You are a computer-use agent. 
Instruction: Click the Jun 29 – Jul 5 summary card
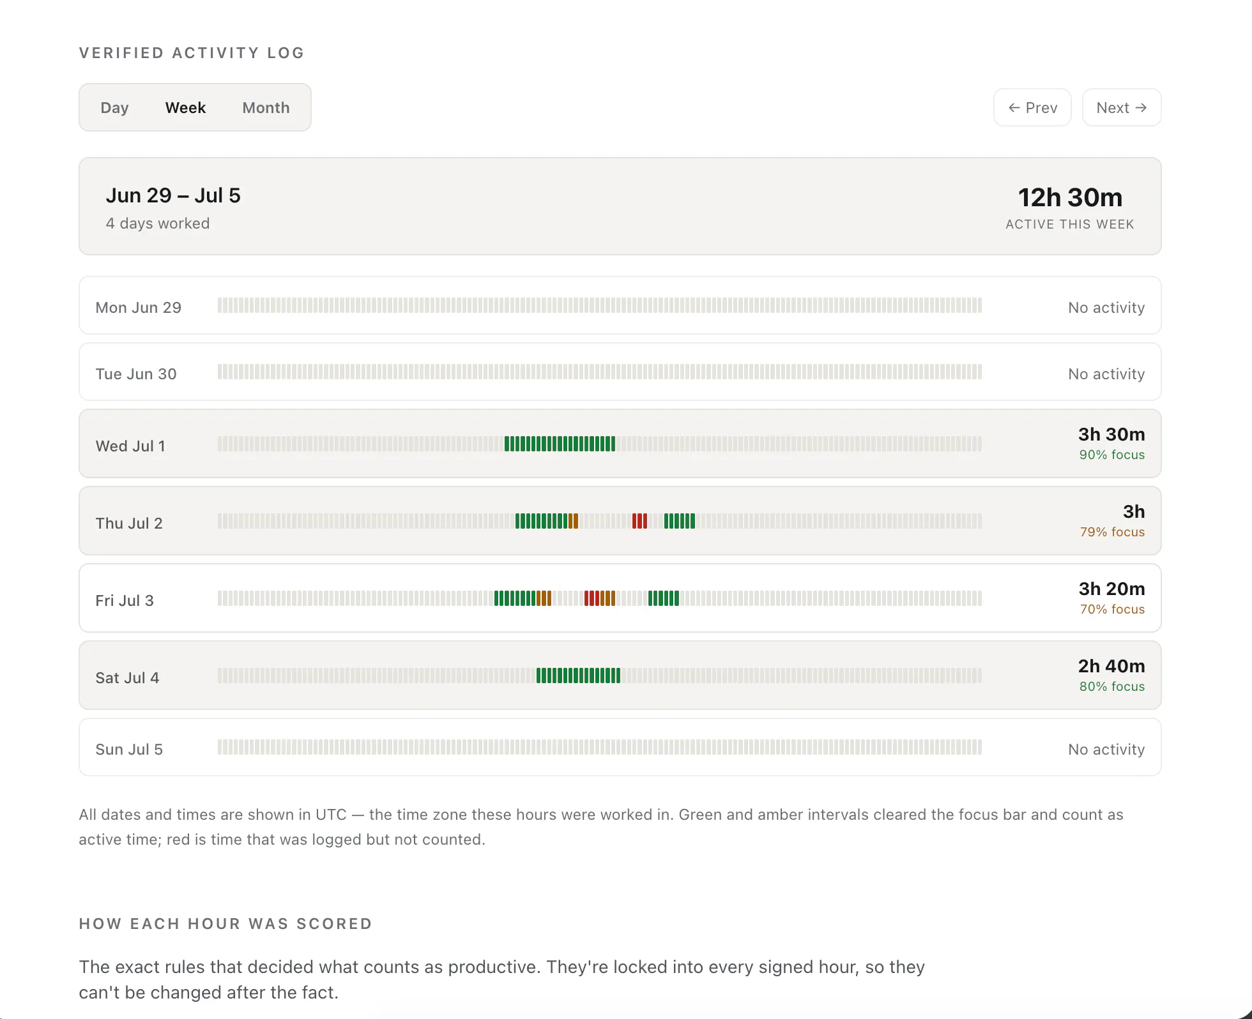pyautogui.click(x=620, y=206)
